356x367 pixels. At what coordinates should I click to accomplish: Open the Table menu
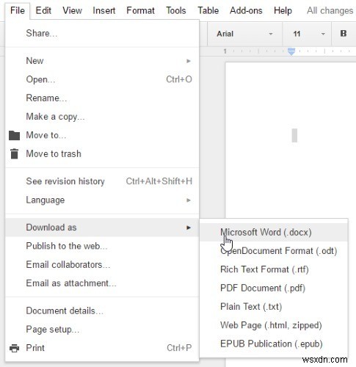208,10
